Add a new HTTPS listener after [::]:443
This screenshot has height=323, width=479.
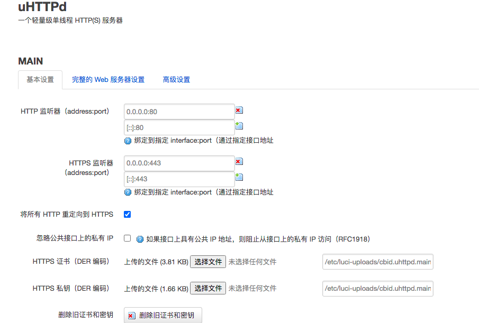click(239, 177)
